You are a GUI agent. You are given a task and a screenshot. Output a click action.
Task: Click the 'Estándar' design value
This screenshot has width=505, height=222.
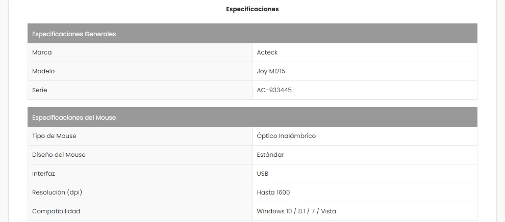270,155
